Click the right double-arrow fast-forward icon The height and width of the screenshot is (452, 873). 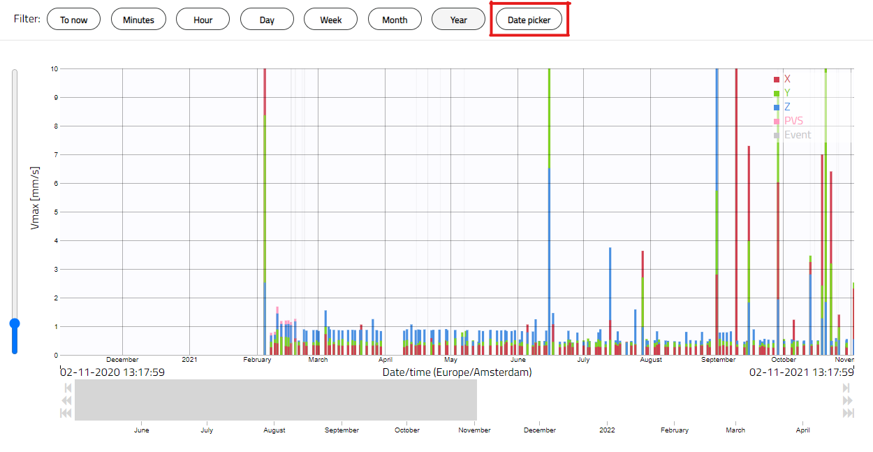(847, 400)
